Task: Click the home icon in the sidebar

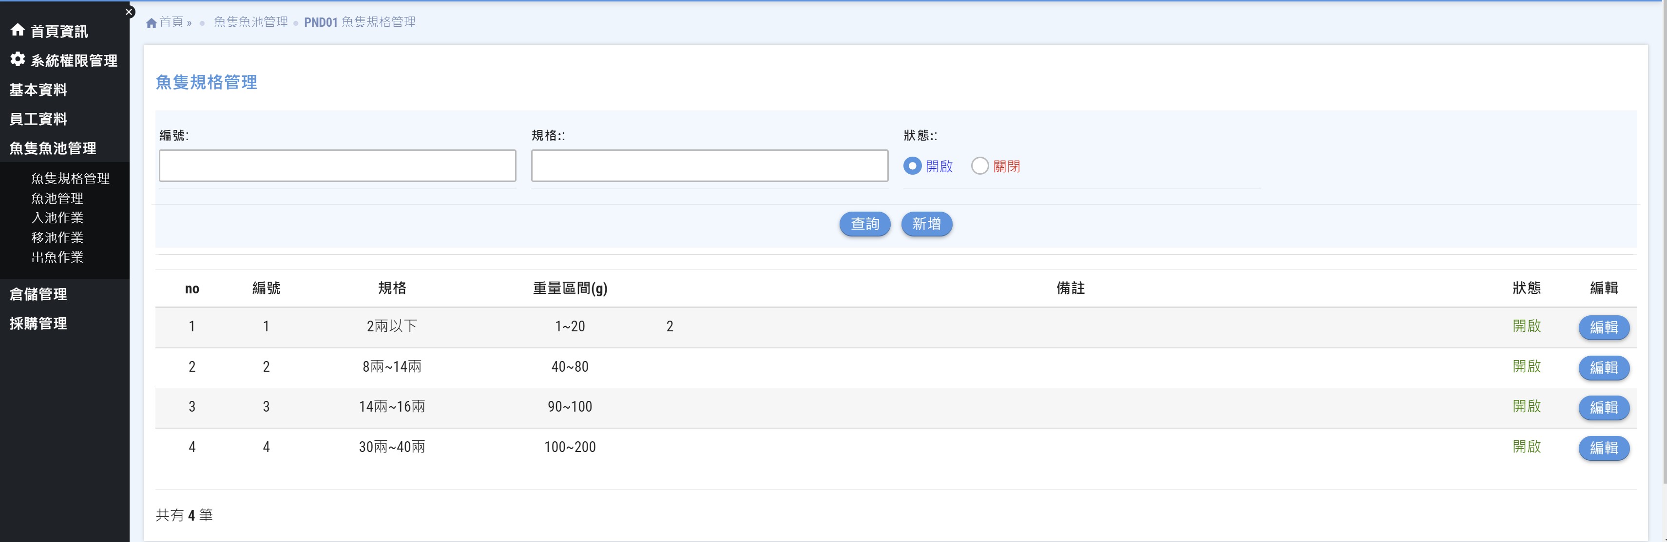Action: pyautogui.click(x=18, y=30)
